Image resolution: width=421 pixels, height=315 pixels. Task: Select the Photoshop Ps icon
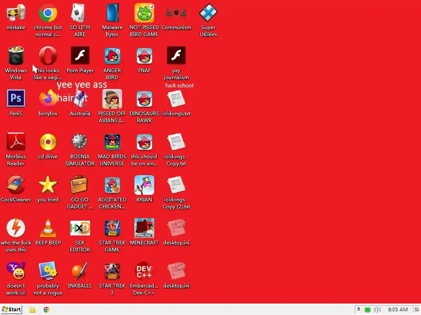coord(16,98)
